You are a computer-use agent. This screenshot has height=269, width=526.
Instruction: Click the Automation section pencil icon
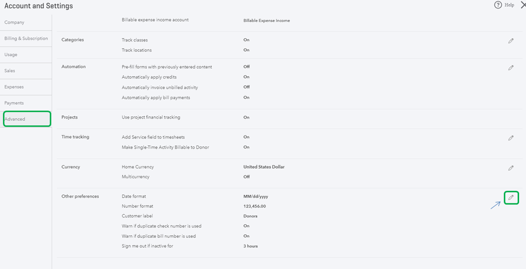point(511,68)
